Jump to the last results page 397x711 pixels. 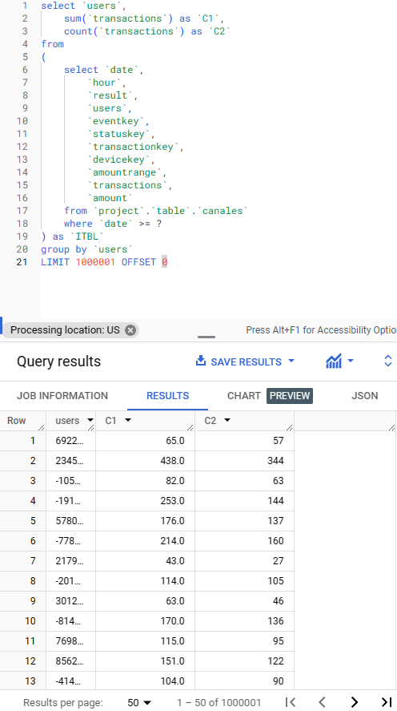click(387, 702)
